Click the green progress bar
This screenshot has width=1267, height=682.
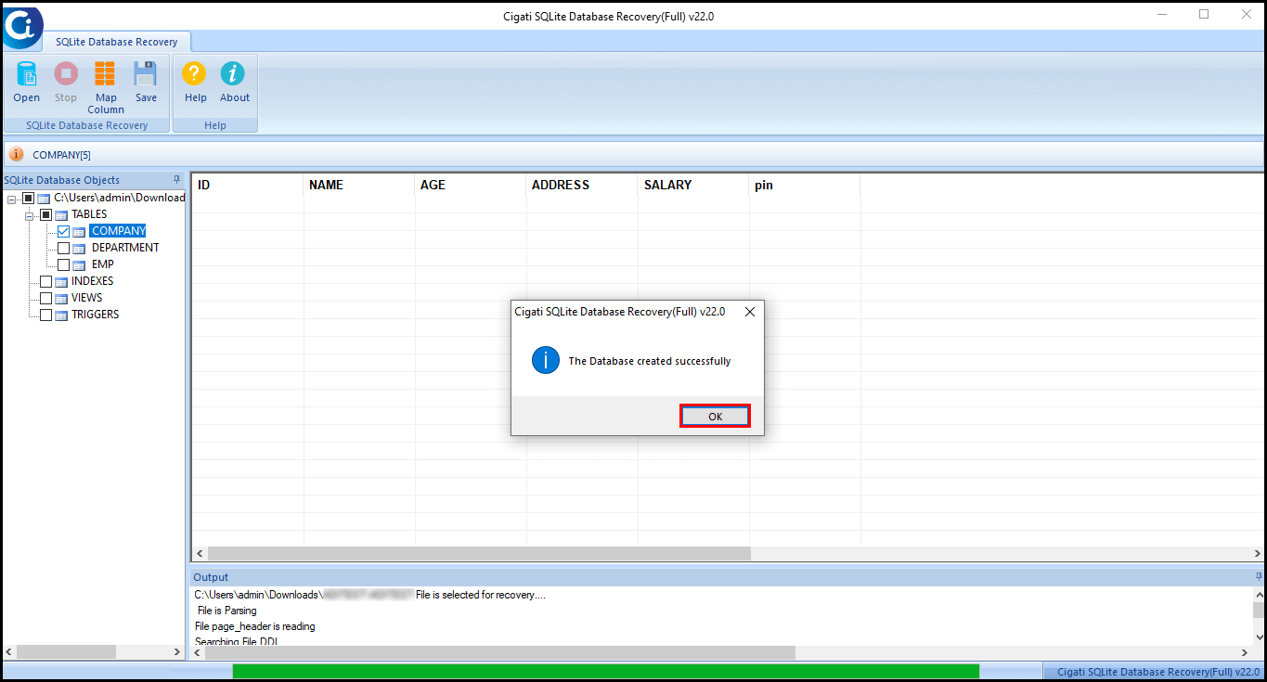coord(605,672)
